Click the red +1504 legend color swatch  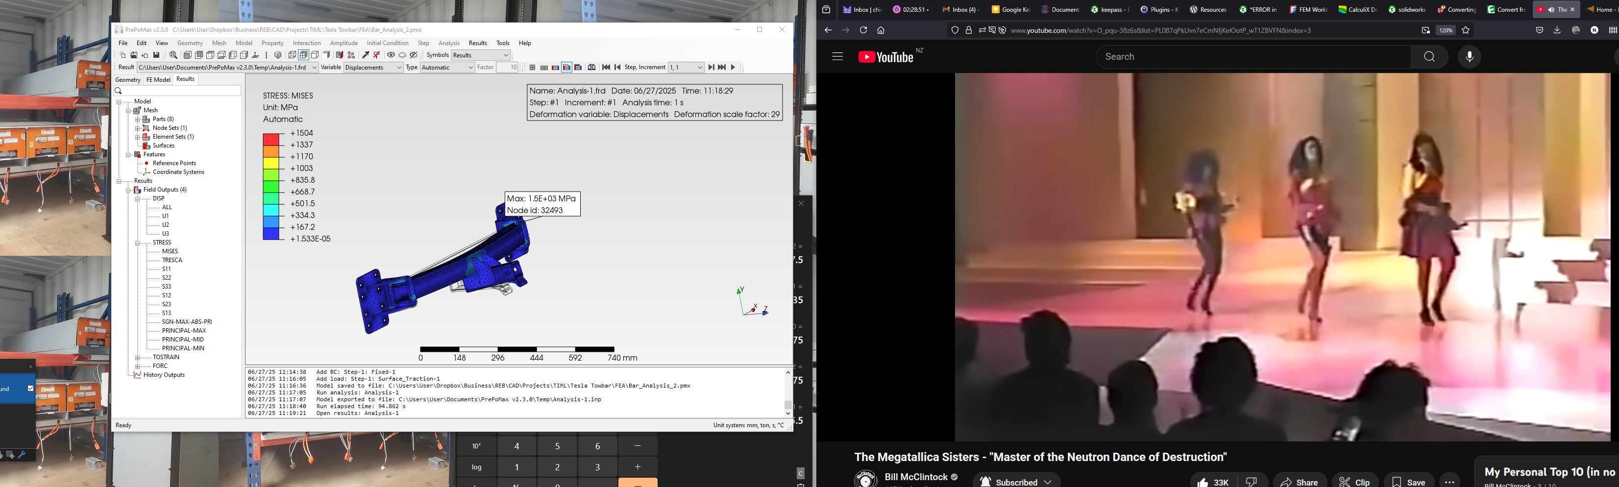coord(271,139)
